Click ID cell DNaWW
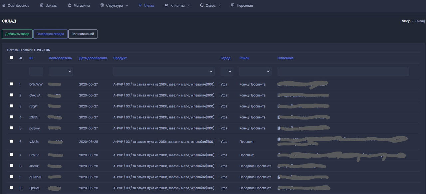426x194 pixels. pos(36,84)
